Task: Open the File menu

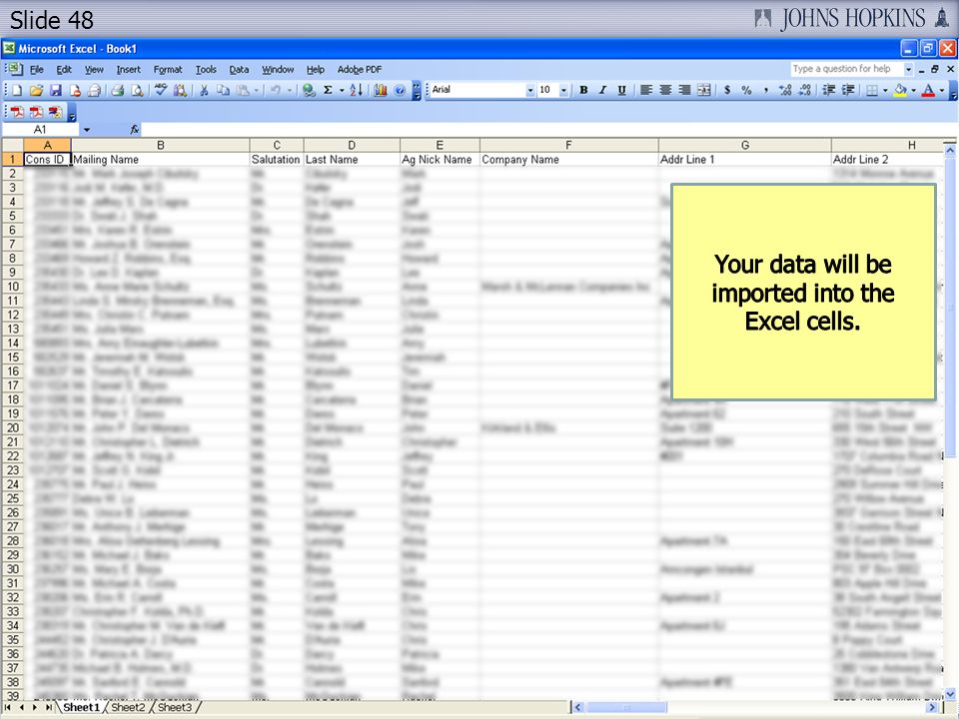Action: pos(37,70)
